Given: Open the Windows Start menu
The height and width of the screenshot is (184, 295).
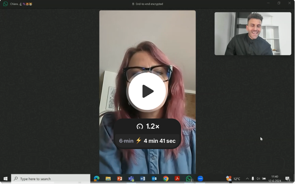Looking at the screenshot, I should click(5, 179).
